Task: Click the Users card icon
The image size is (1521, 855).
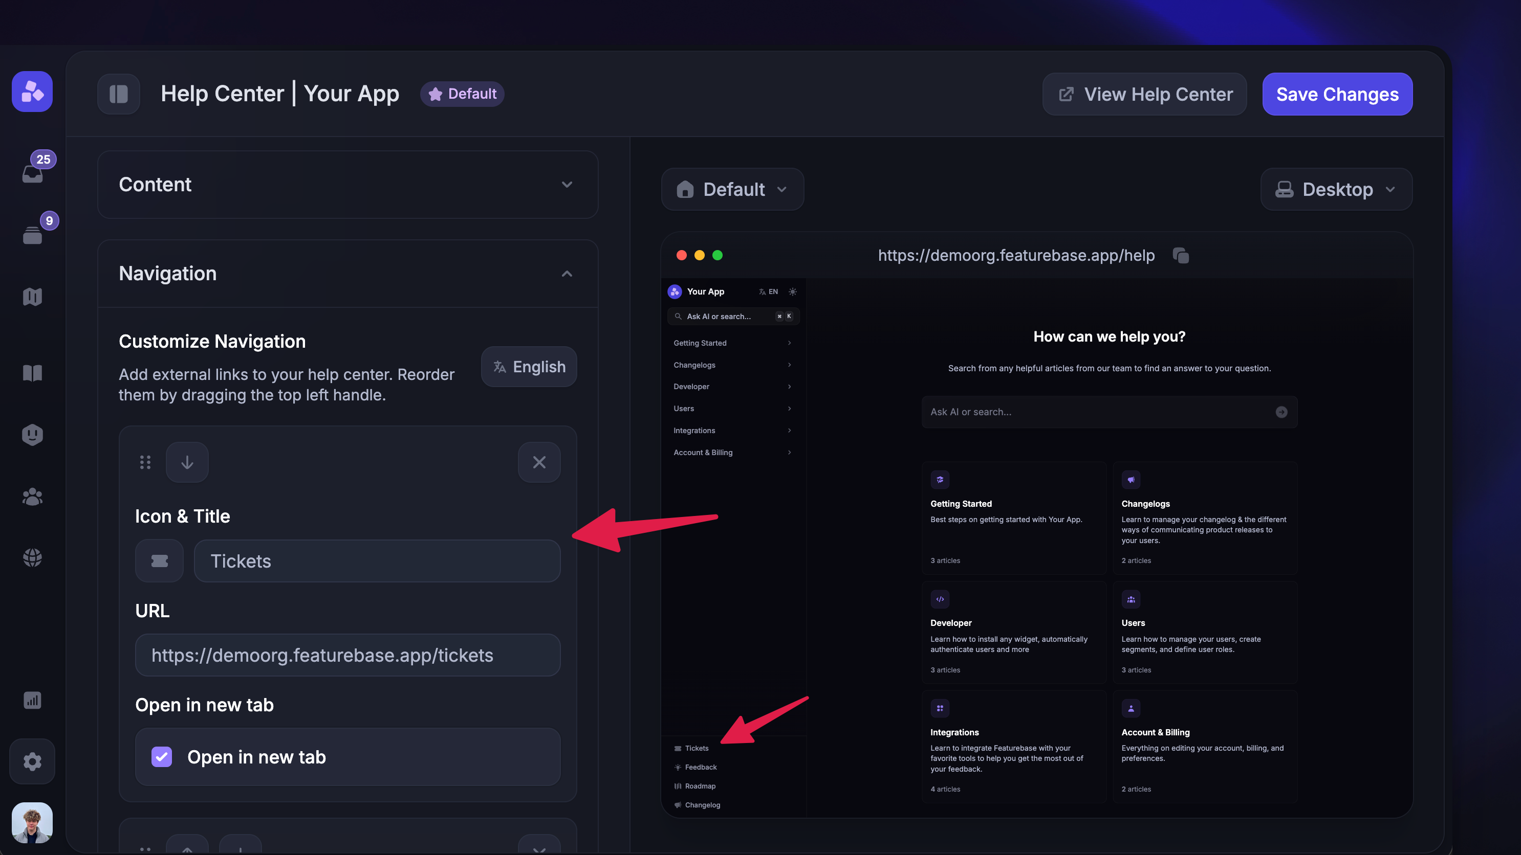Action: pyautogui.click(x=1131, y=599)
